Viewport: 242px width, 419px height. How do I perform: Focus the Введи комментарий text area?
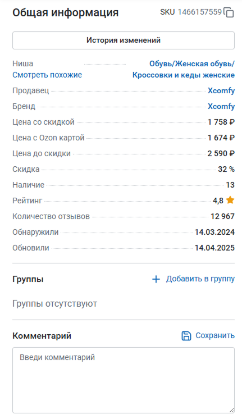coord(124,380)
